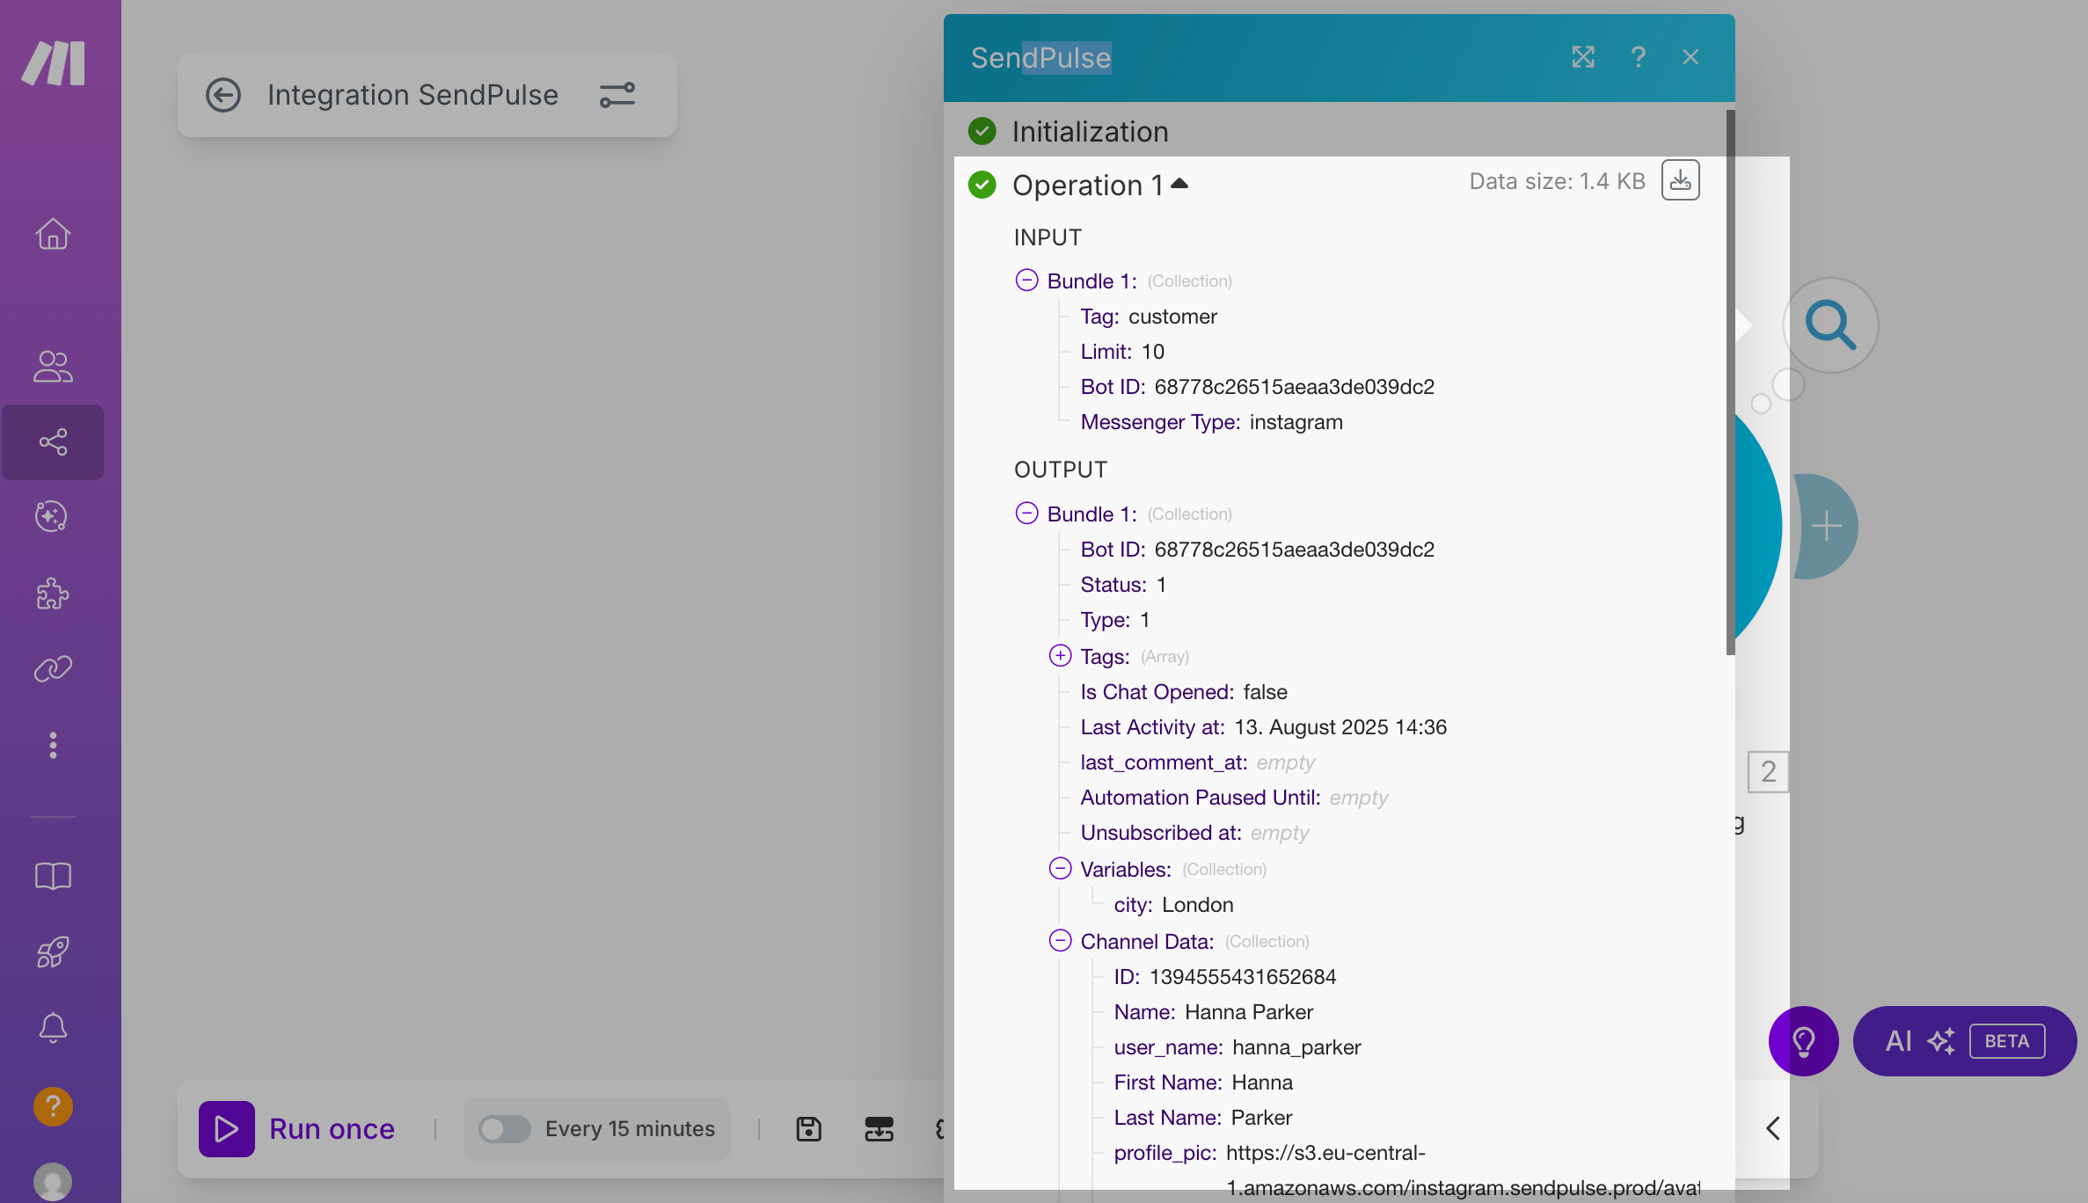Click the Initialization step row

(1089, 131)
